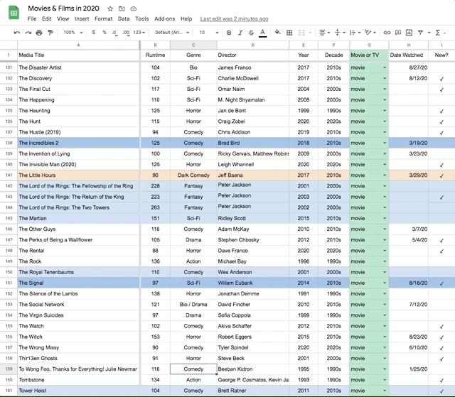Open the Insert menu
The image size is (455, 397).
coord(82,19)
